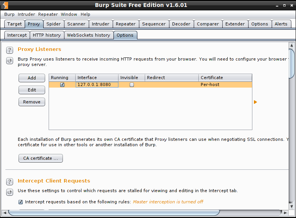Click Edit for the selected listener

tap(32, 90)
